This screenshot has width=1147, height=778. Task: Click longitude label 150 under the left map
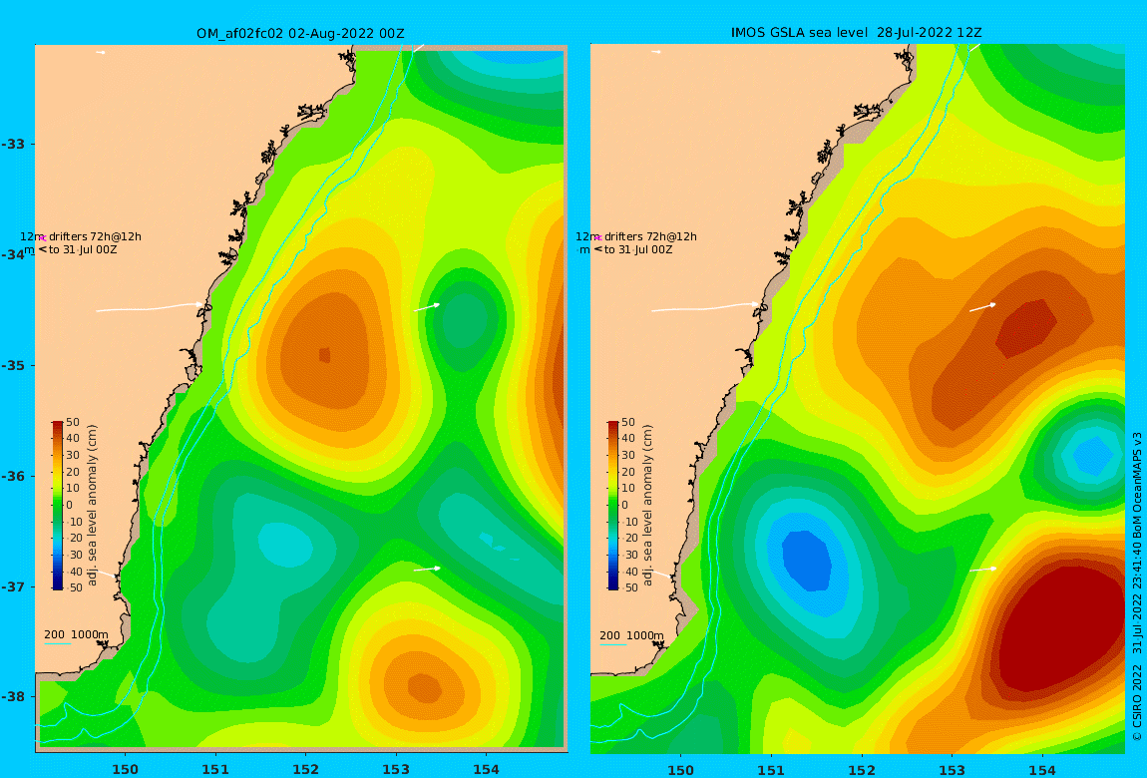point(125,769)
